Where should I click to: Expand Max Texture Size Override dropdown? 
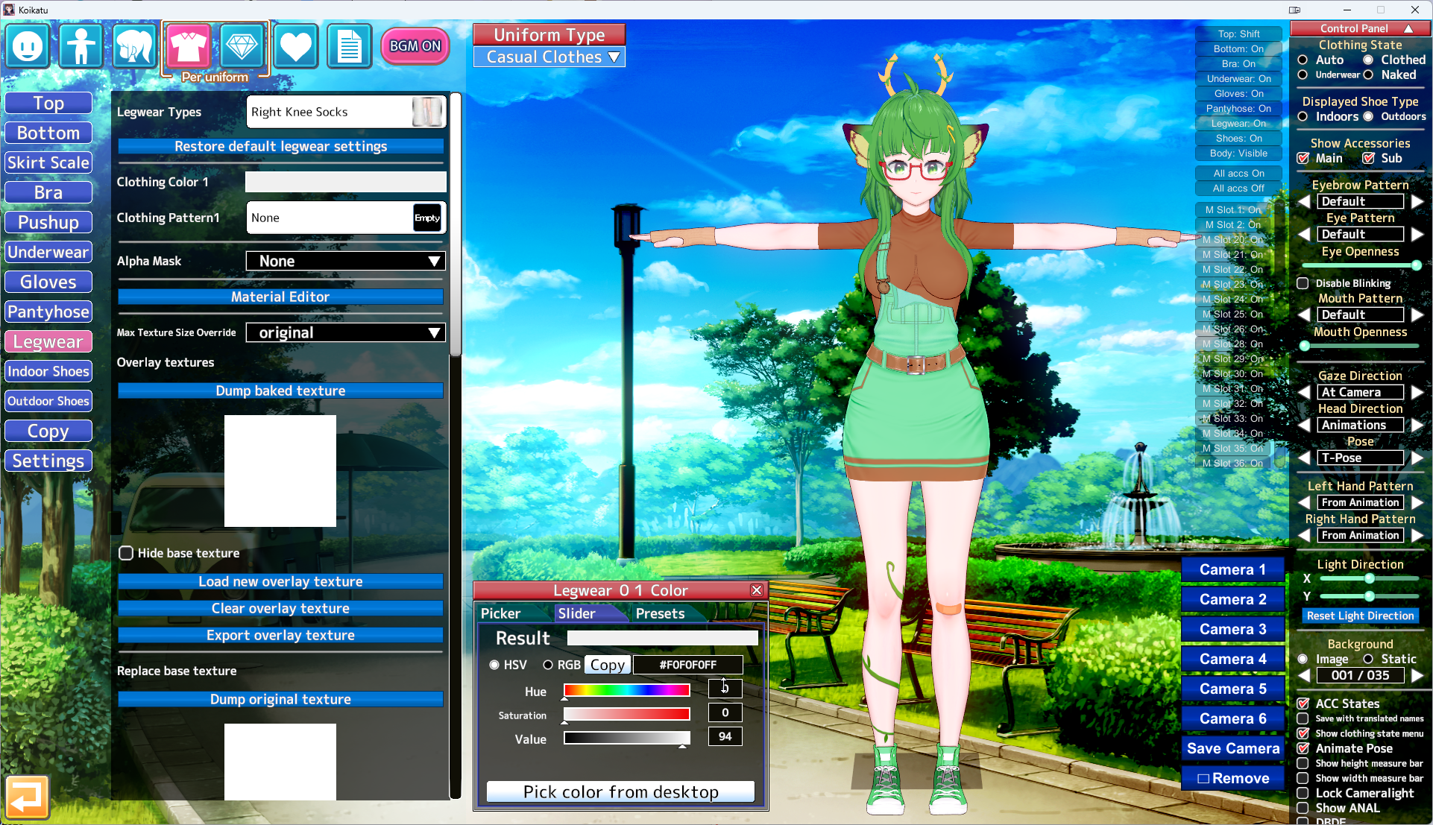[x=346, y=332]
